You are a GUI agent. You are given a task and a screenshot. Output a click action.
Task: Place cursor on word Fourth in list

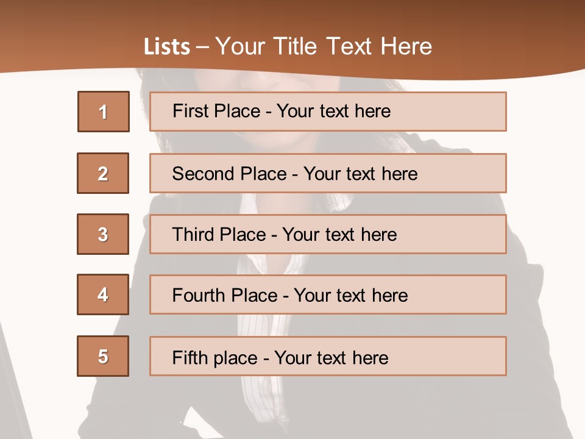[x=197, y=295]
